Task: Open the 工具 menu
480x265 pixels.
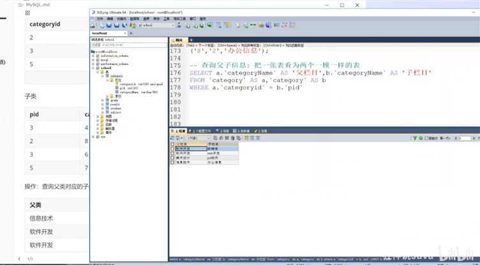Action: (x=166, y=19)
